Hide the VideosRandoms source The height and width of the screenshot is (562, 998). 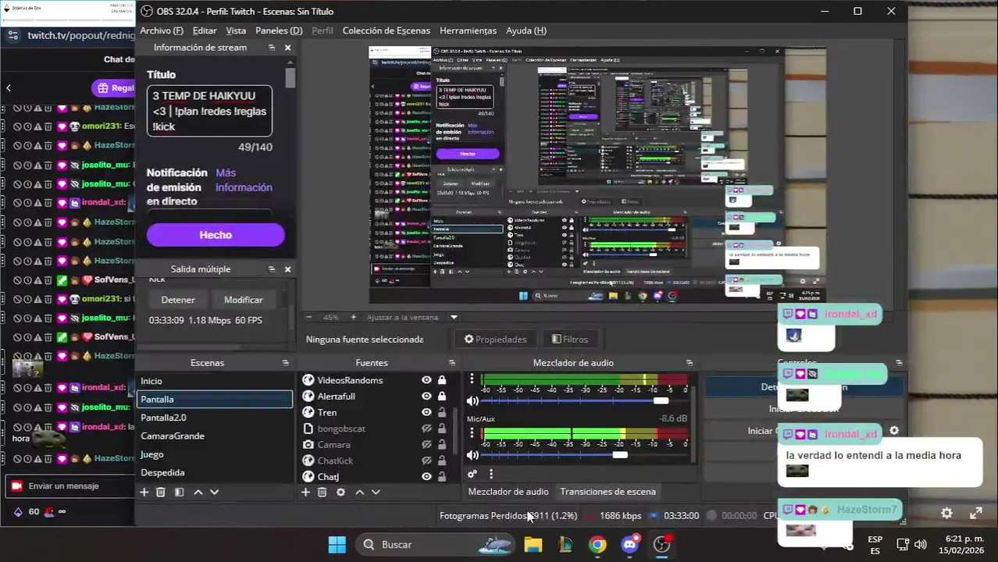pos(426,380)
